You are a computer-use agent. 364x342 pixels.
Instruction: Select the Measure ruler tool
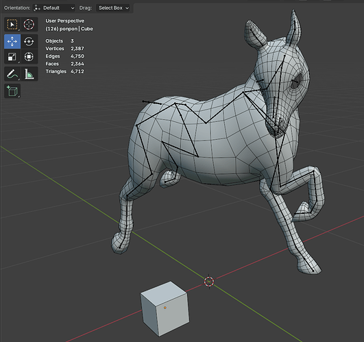(x=29, y=74)
